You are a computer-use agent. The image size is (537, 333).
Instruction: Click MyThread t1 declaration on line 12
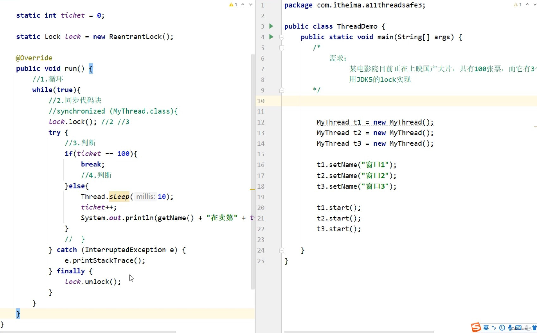pos(375,122)
